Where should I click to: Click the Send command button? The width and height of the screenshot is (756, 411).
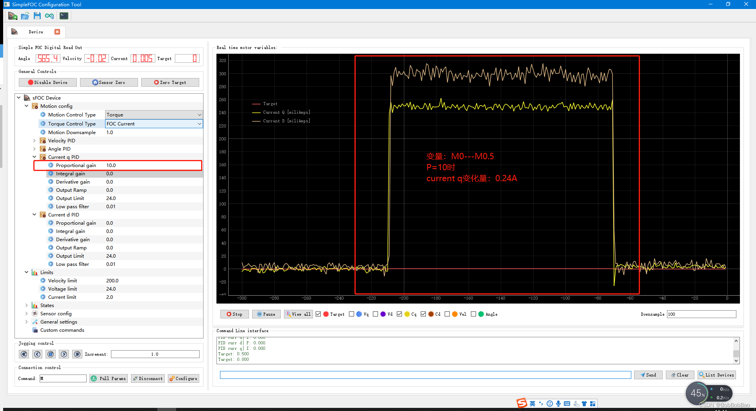click(648, 375)
